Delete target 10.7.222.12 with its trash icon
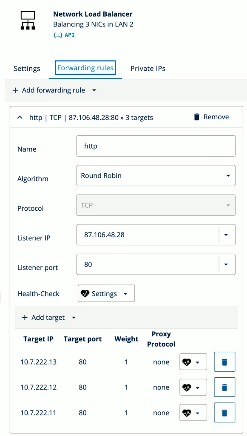247x436 pixels. [x=224, y=387]
